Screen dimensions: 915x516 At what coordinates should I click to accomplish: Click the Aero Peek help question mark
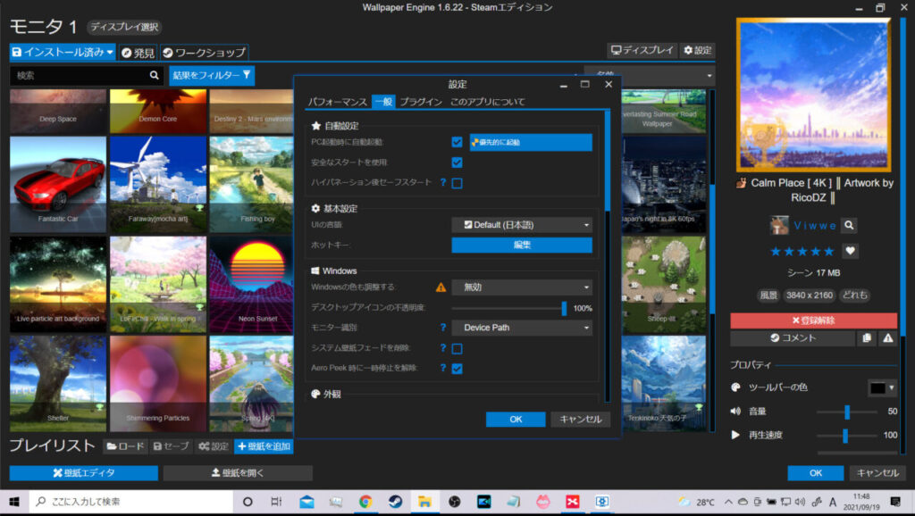point(443,368)
